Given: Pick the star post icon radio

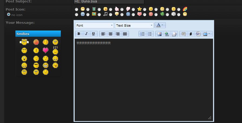Looking at the screenshot, I should (x=133, y=9).
